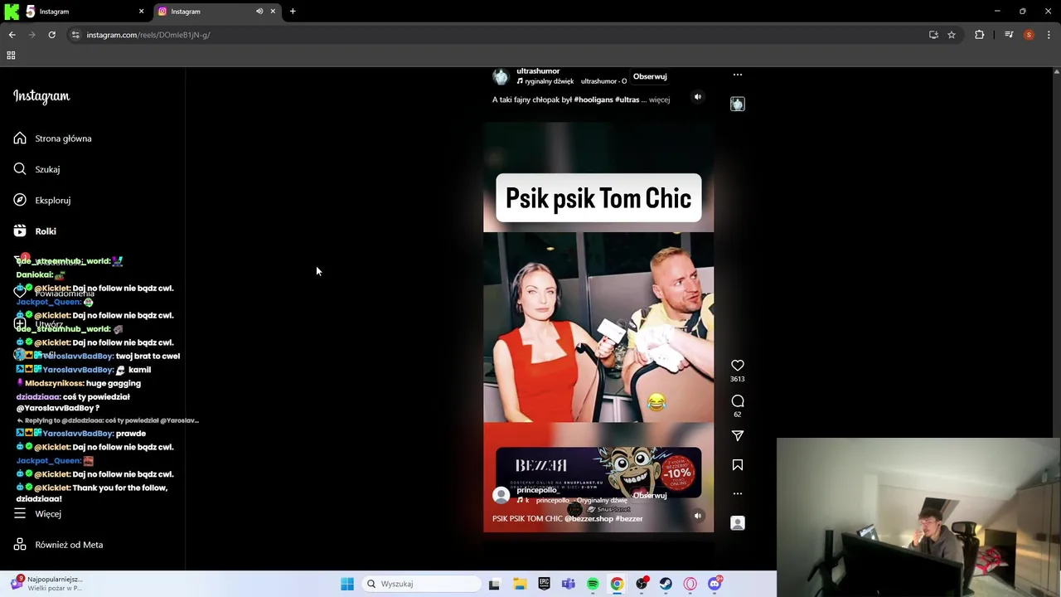The width and height of the screenshot is (1061, 597).
Task: Open File Explorer from the taskbar
Action: tap(520, 584)
